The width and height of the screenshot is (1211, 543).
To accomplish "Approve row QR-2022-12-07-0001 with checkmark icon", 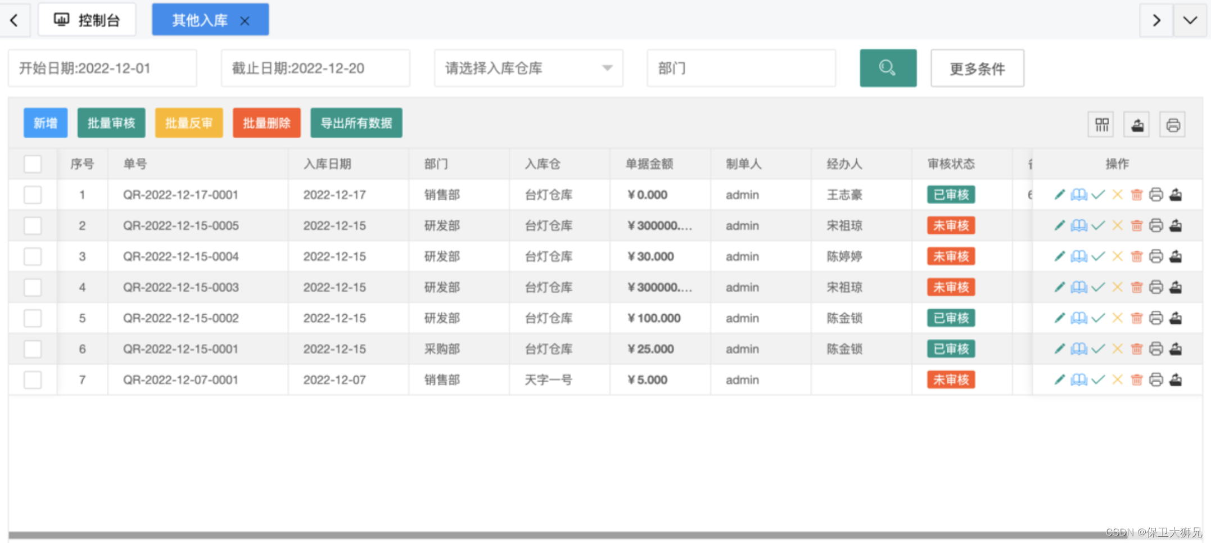I will 1098,380.
